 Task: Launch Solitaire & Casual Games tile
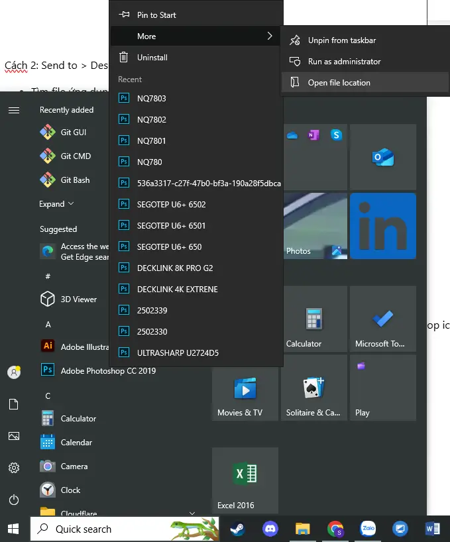pyautogui.click(x=313, y=388)
